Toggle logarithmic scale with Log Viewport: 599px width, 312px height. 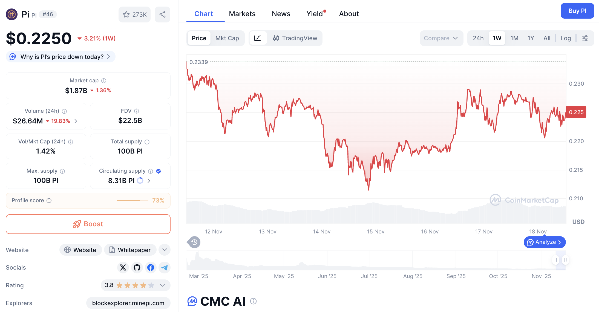click(565, 38)
